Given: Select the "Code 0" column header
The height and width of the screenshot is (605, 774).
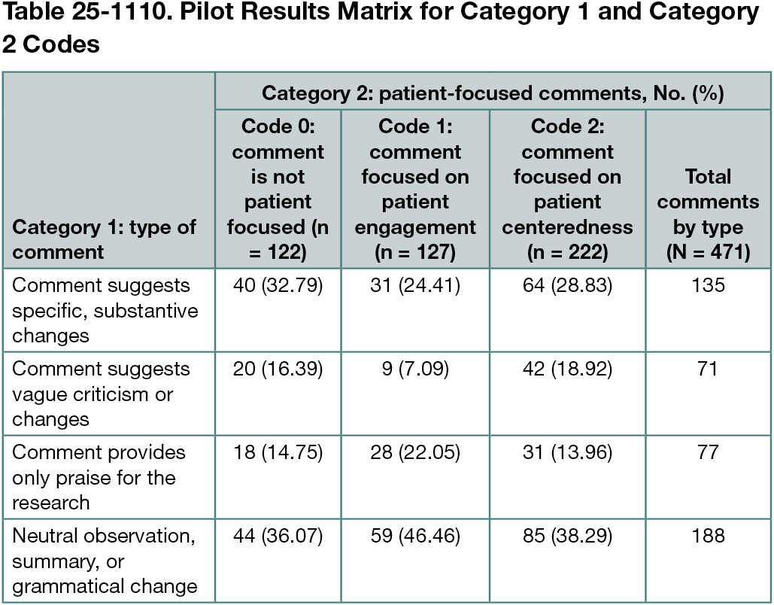Looking at the screenshot, I should tap(278, 190).
